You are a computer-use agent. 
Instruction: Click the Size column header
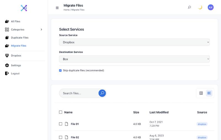pyautogui.click(x=136, y=112)
